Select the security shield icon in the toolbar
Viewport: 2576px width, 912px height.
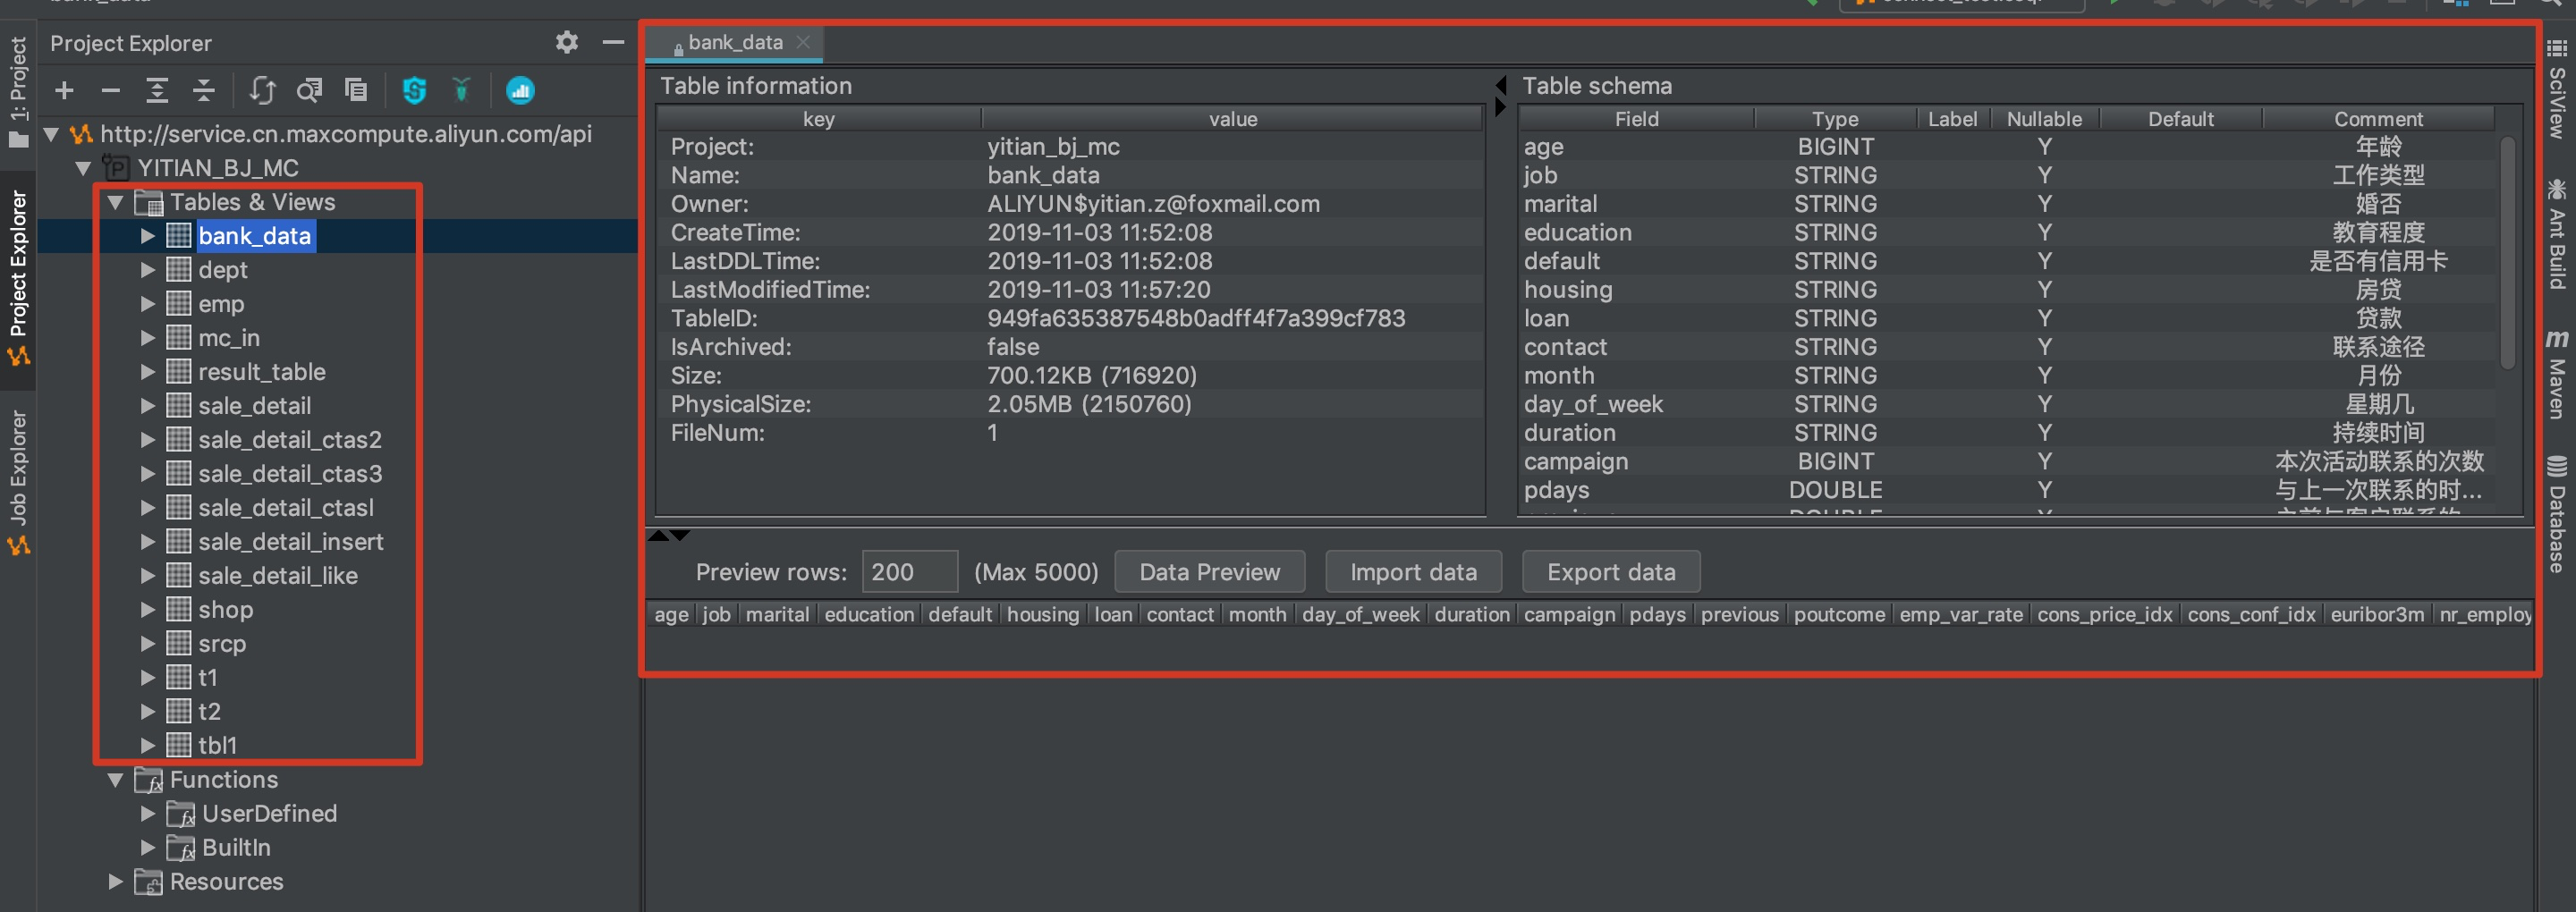[x=414, y=90]
